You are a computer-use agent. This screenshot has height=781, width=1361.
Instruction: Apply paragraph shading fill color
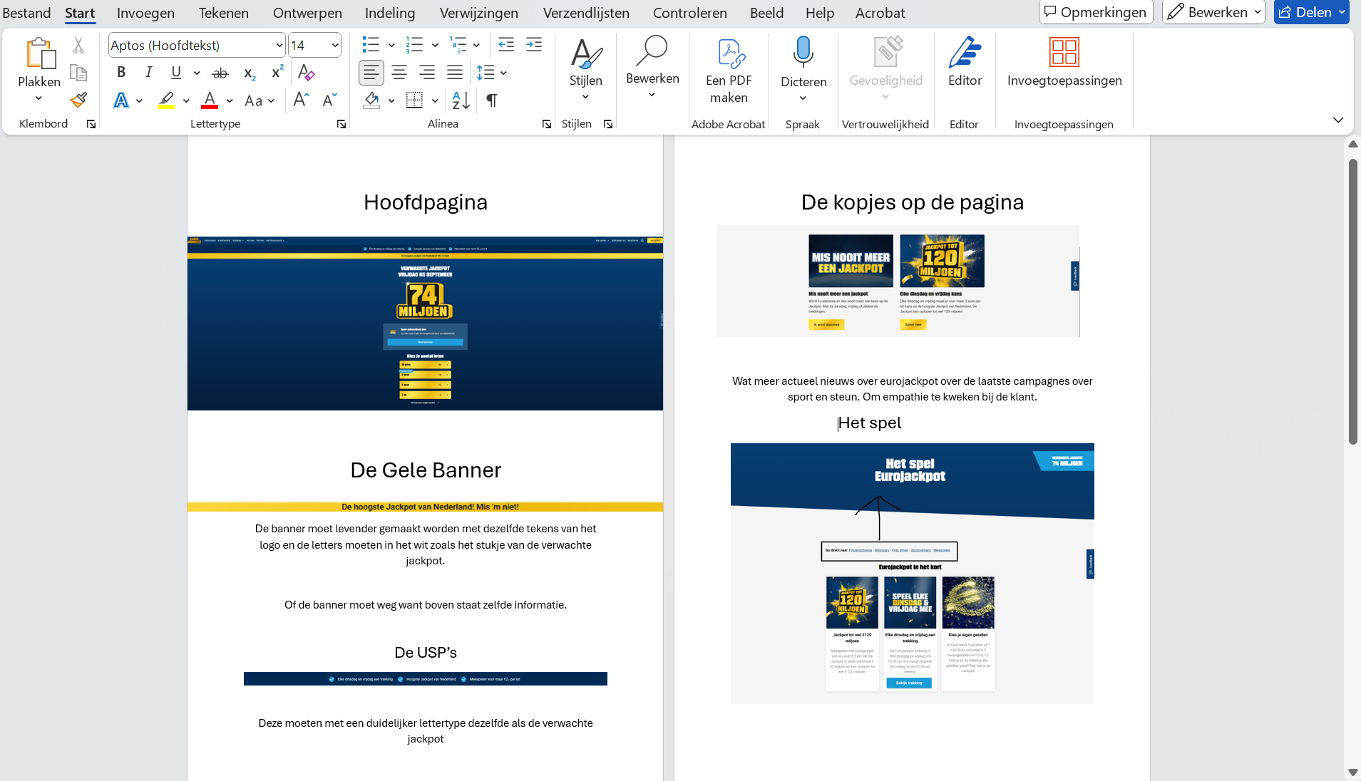[371, 100]
